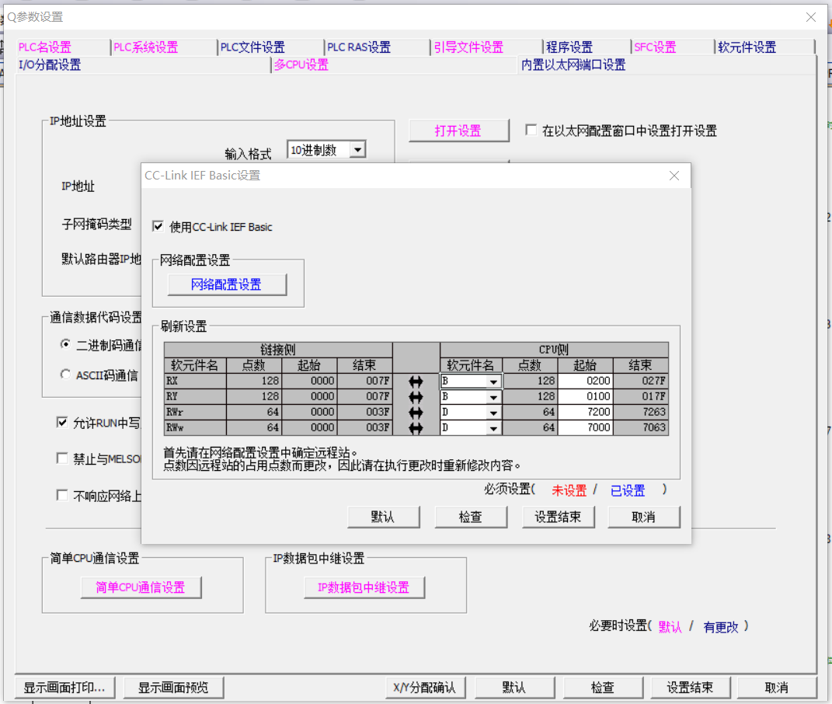
Task: Click the RWw row double-arrow icon
Action: tap(416, 428)
